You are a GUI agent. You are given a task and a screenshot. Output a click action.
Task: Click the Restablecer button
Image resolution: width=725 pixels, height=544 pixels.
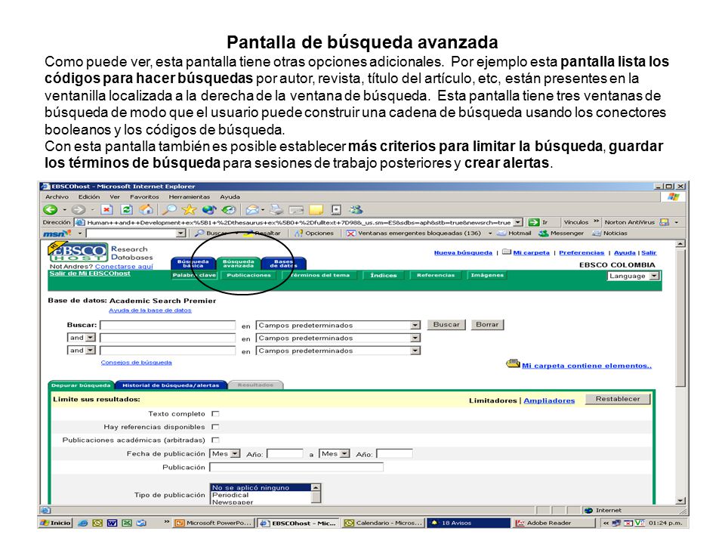(x=618, y=399)
